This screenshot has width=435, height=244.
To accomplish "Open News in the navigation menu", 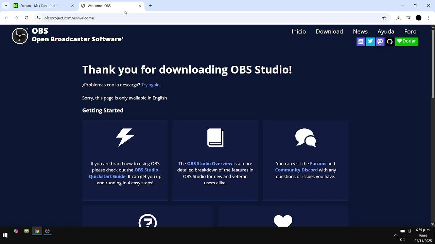I will point(360,32).
